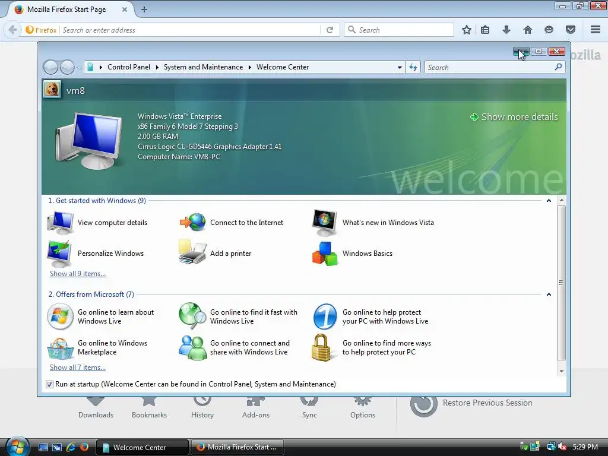Click the reload button in Firefox address bar

330,30
